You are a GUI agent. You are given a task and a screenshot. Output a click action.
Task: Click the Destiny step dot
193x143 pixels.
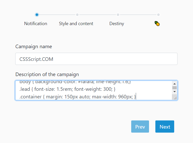point(118,15)
